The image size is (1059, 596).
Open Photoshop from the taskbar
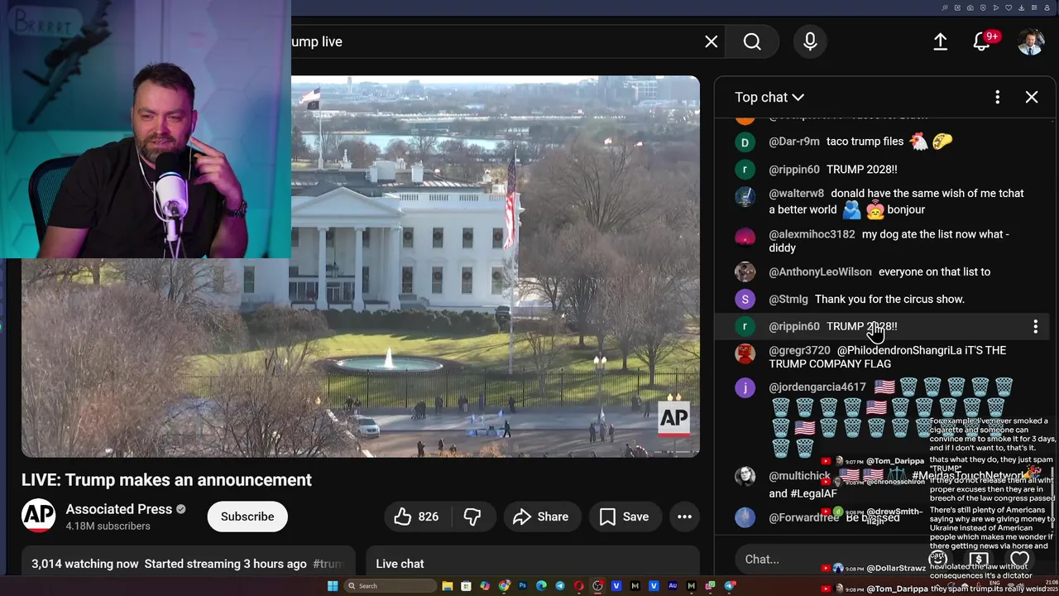point(523,586)
